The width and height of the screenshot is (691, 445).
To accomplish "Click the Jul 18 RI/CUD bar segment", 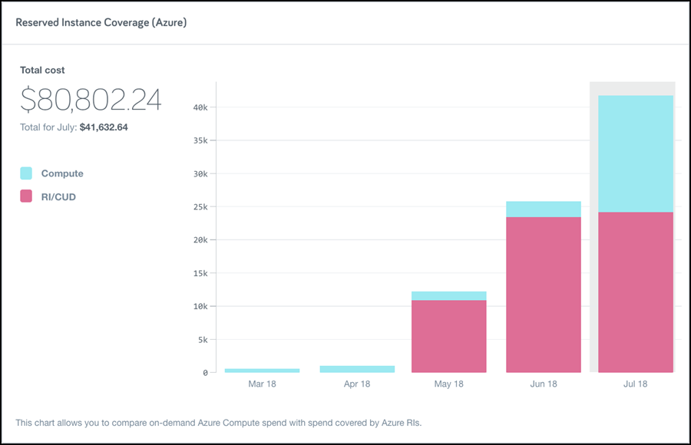I will click(x=636, y=292).
